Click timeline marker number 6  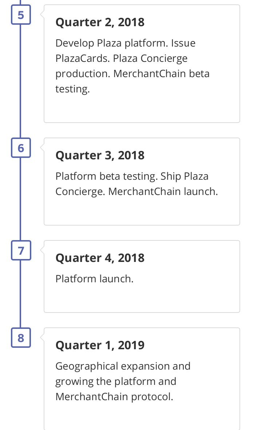[21, 148]
